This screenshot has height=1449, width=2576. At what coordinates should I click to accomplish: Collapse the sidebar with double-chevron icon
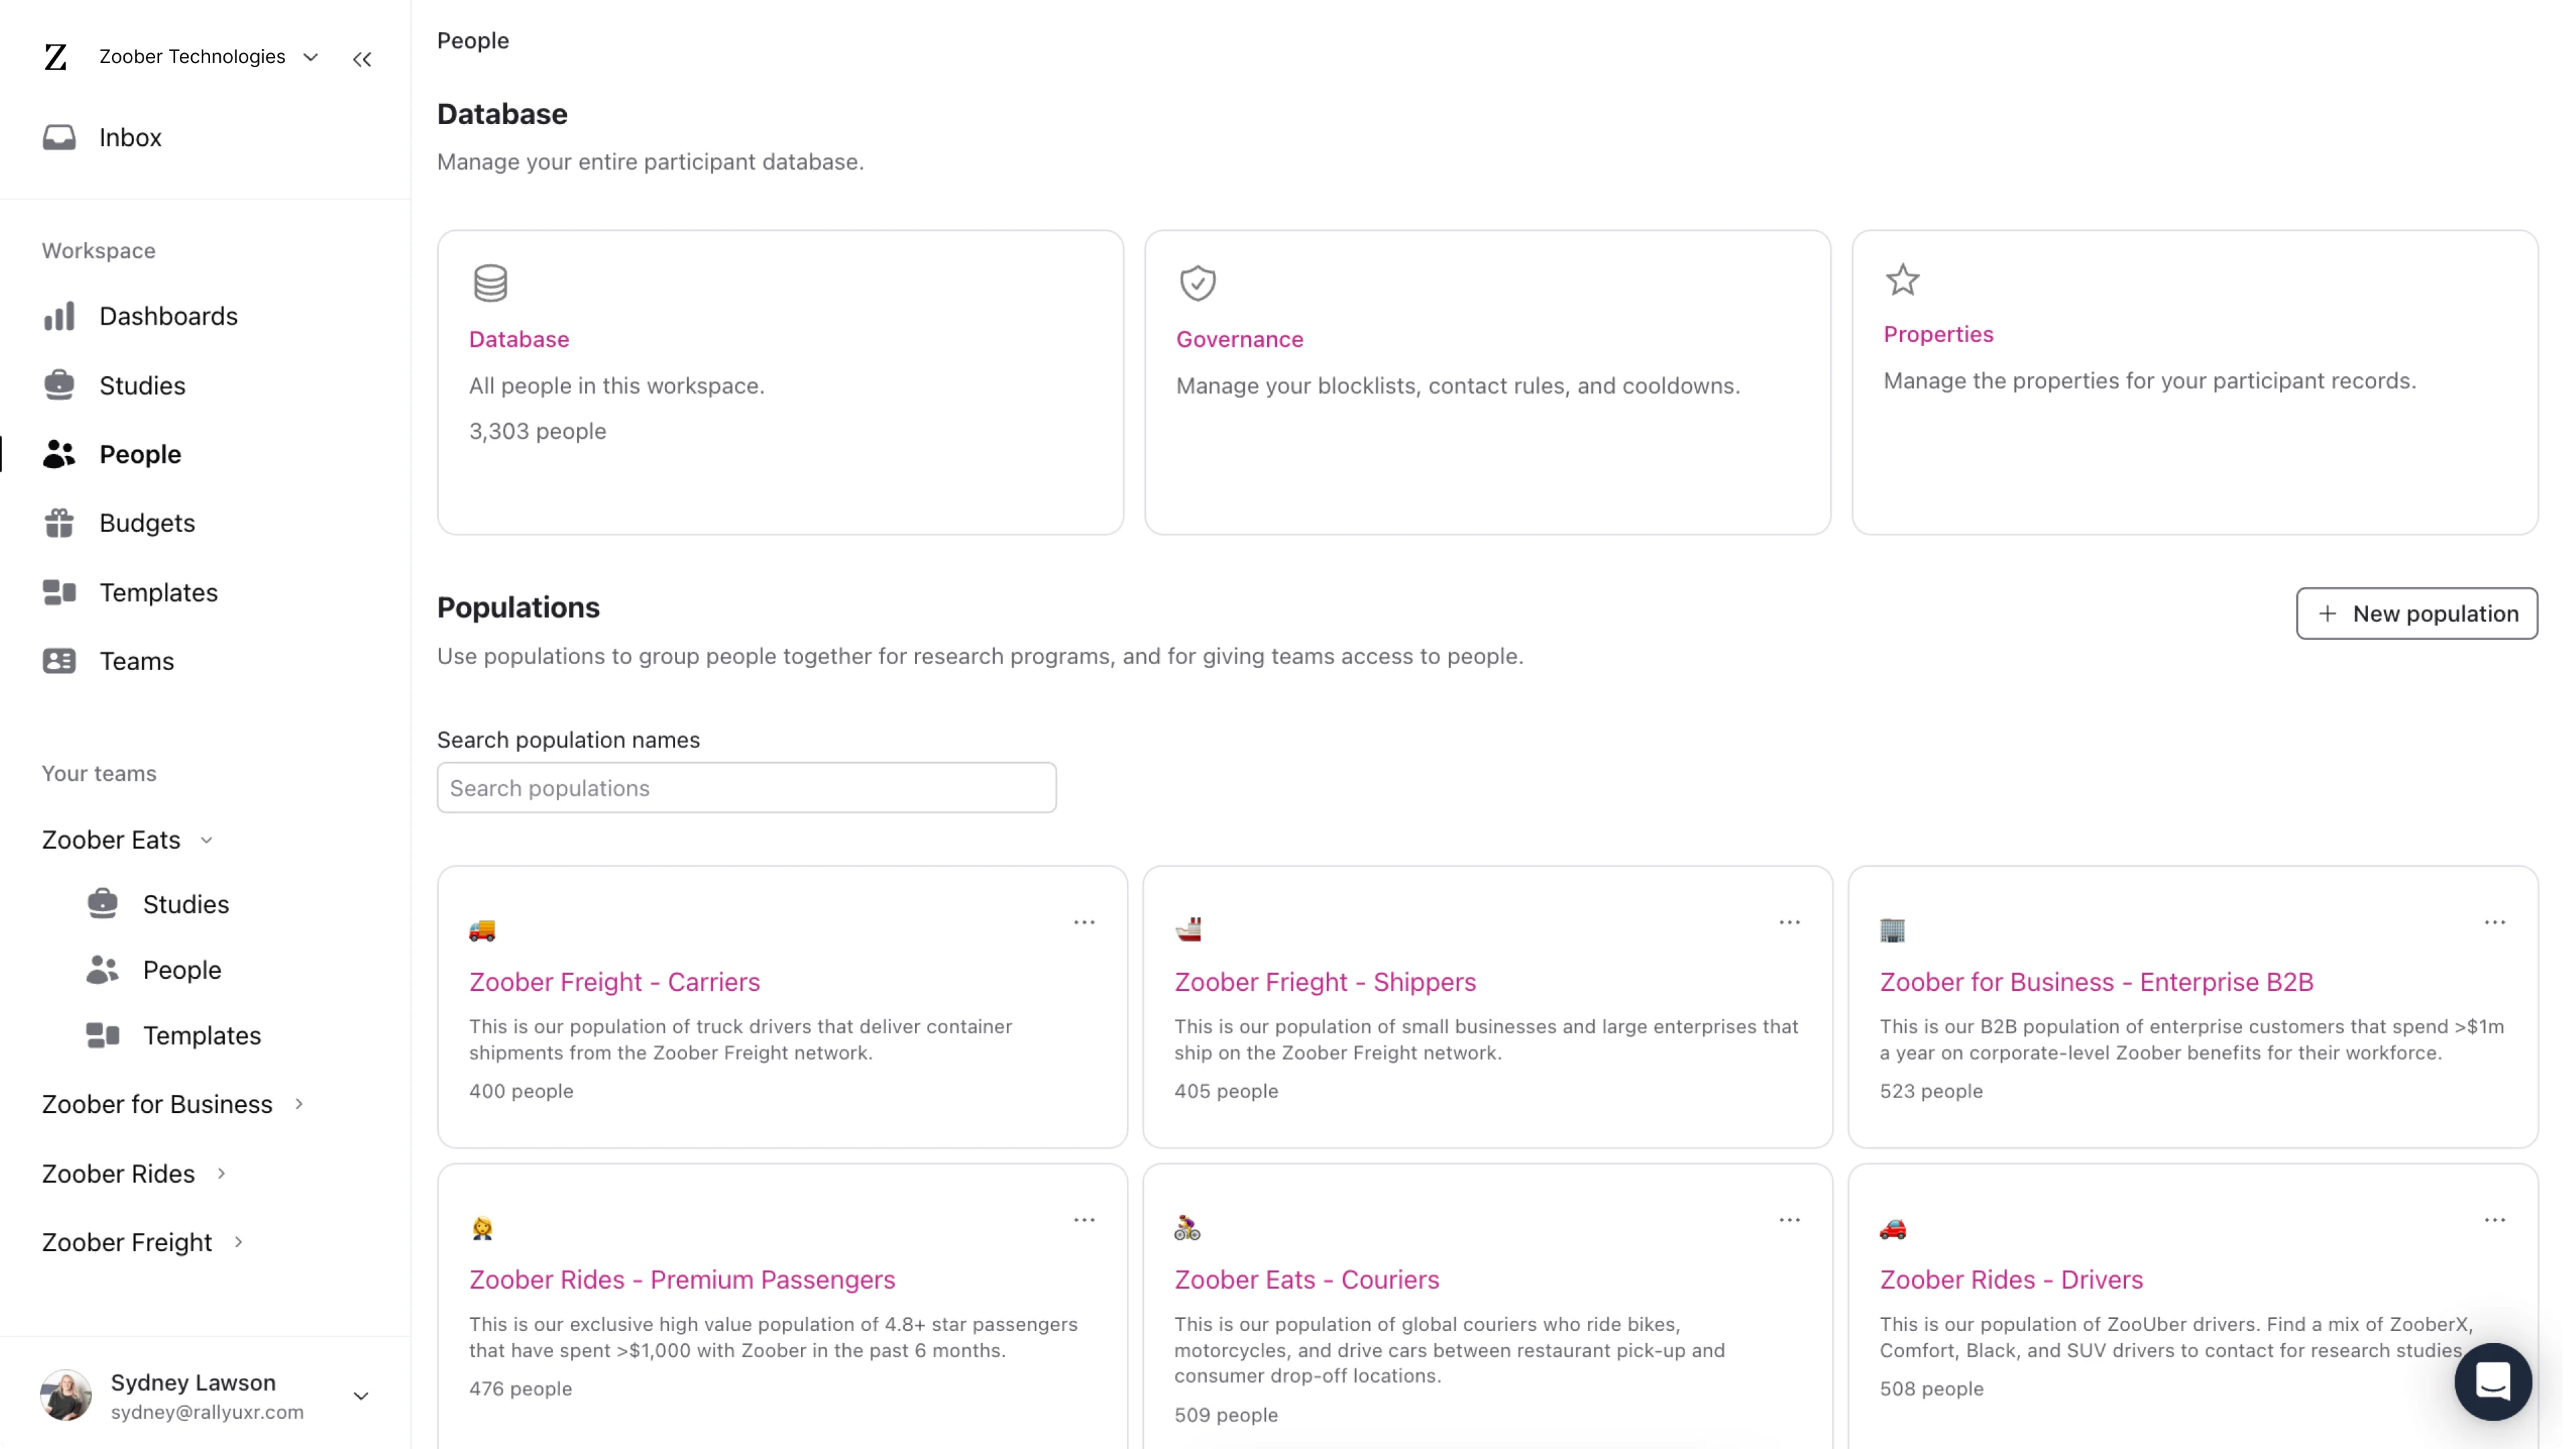click(362, 59)
